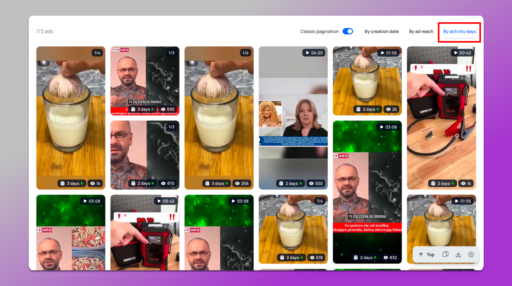Viewport: 512px width, 286px height.
Task: Click the eye icon next to 695 views
Action: [x=163, y=109]
